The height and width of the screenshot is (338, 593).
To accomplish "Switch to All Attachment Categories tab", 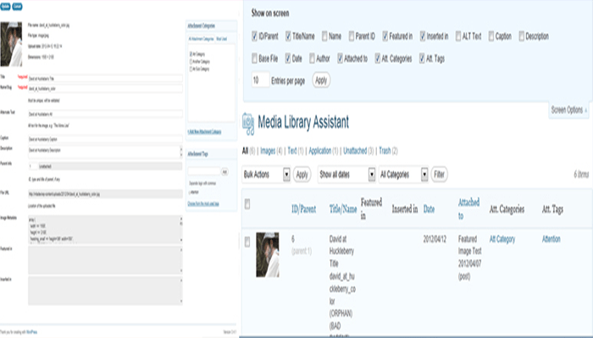I will tap(202, 39).
